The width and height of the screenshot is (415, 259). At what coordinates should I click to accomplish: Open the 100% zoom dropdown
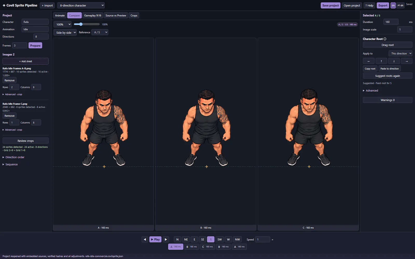click(63, 24)
